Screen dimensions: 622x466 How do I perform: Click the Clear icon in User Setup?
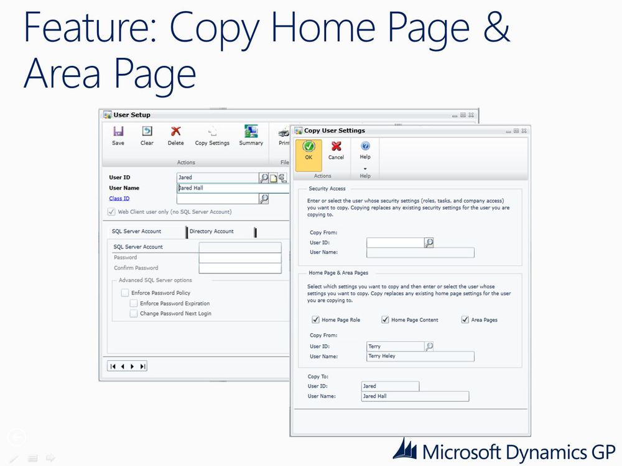coord(147,131)
